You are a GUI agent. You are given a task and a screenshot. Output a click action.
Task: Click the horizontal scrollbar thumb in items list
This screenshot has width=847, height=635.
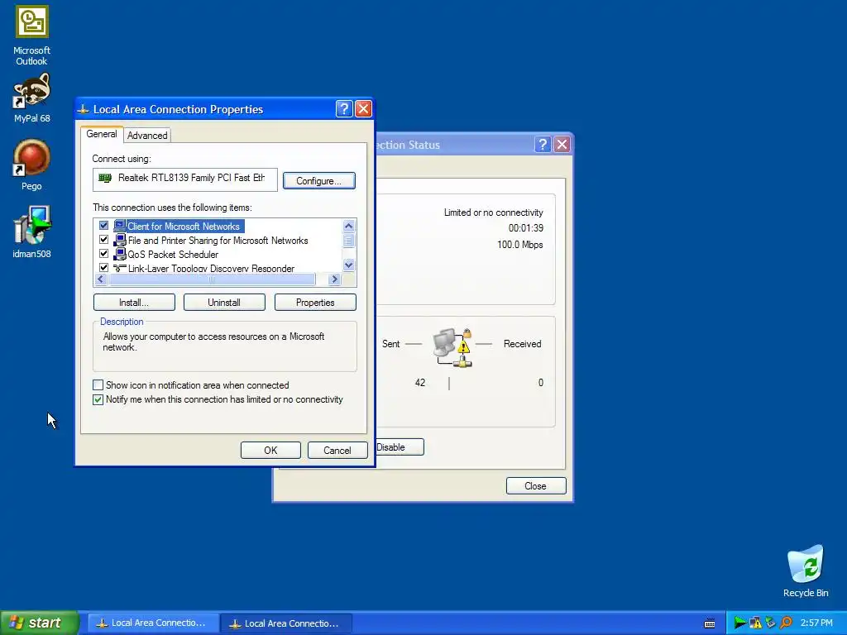212,279
